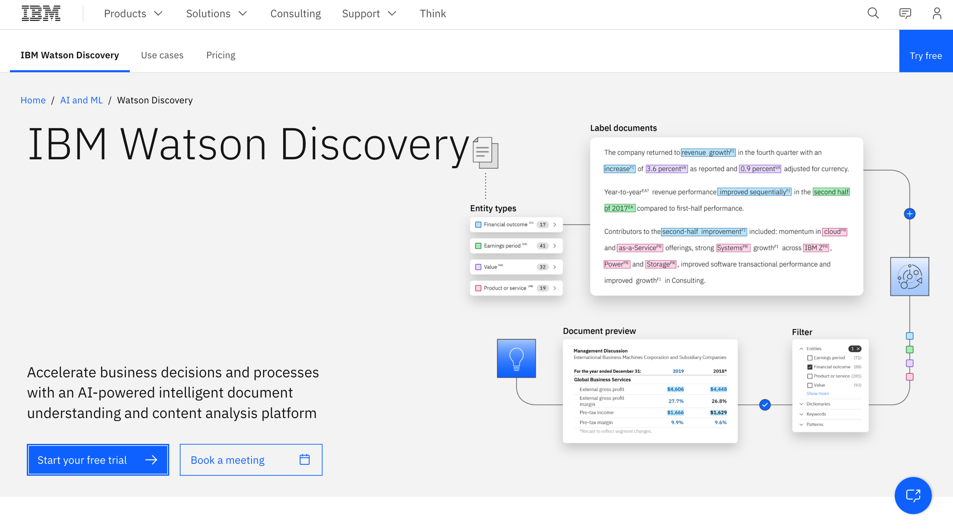Click the $4,606 external gross profit value
Screen dimensions: 953x532
[x=675, y=389]
